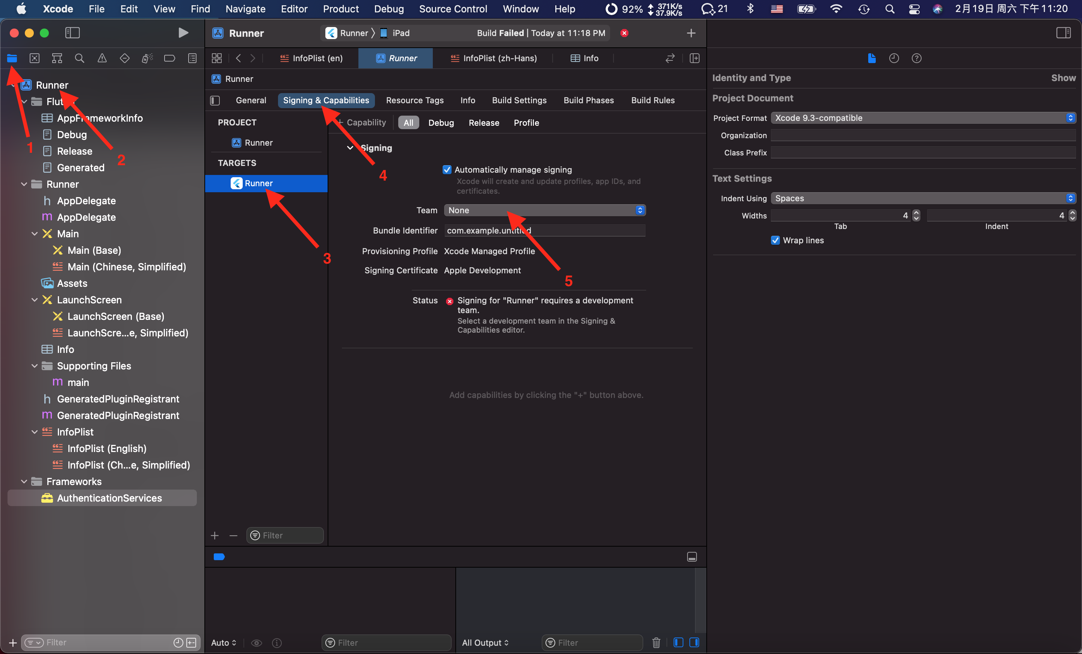Open the Auto variables scope selector

(x=224, y=643)
